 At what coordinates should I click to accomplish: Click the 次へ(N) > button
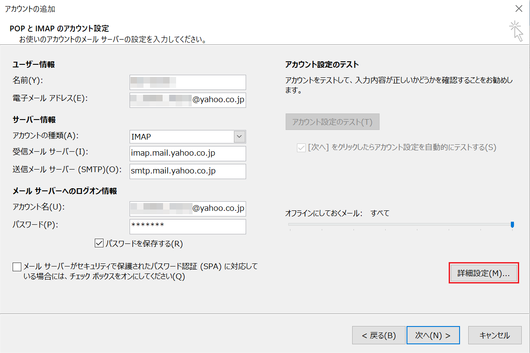[x=433, y=335]
